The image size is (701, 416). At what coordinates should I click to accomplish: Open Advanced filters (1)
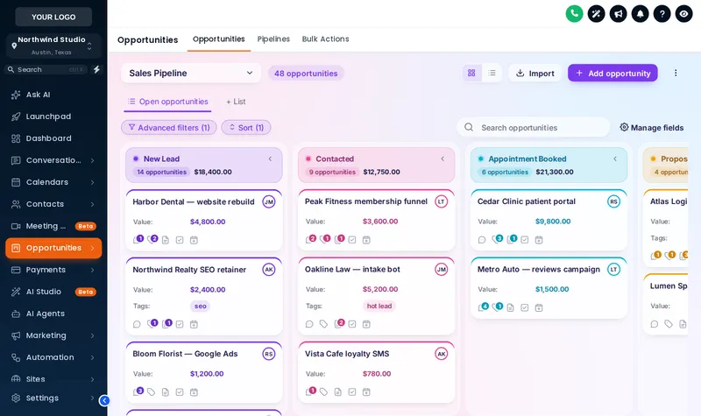tap(169, 128)
